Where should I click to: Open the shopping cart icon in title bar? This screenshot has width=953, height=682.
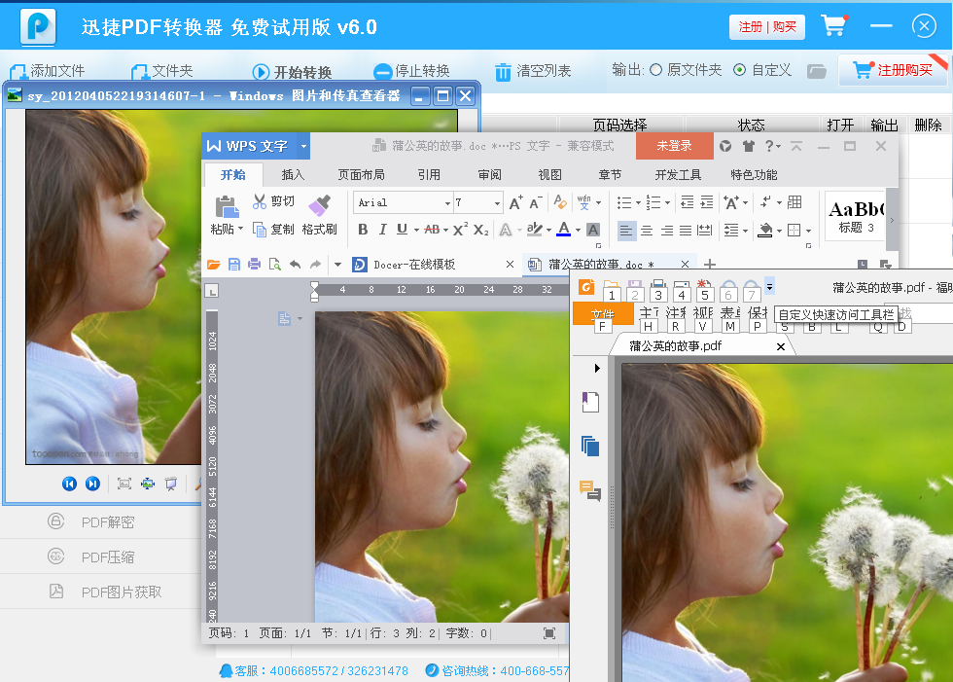834,25
